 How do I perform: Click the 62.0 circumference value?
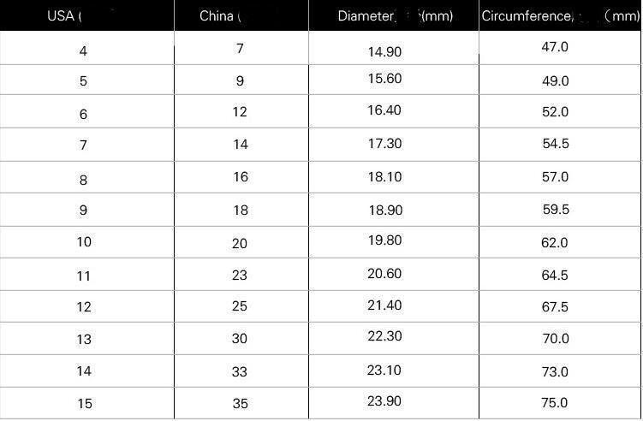(x=555, y=243)
